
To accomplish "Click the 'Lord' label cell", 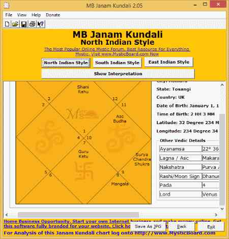I will coord(180,194).
